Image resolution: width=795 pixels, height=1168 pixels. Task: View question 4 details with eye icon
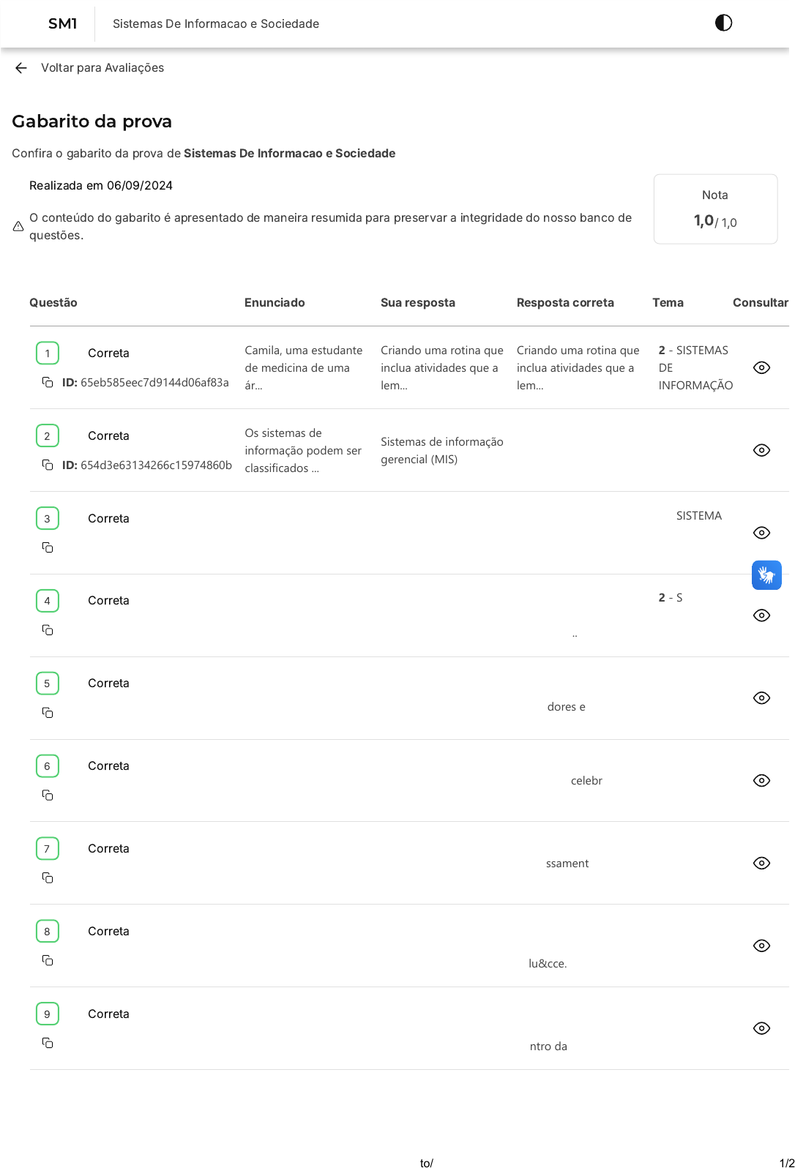point(761,615)
